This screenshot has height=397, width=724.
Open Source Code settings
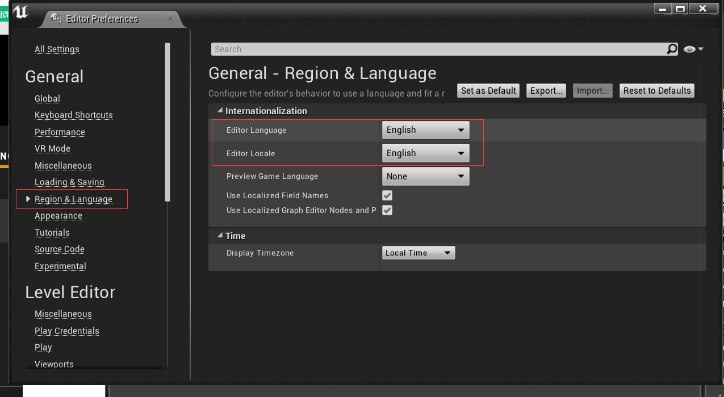(60, 249)
